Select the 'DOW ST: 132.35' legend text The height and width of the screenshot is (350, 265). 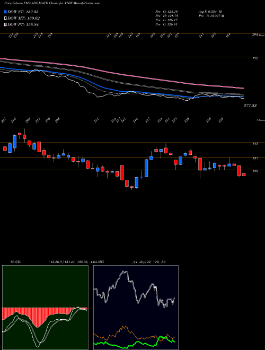[x=23, y=12]
